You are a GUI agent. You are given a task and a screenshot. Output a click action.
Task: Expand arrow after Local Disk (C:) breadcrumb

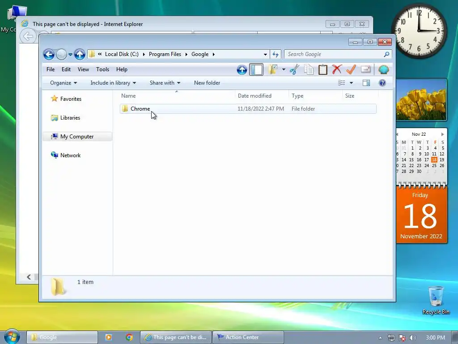144,54
